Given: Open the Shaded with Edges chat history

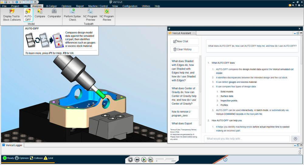Looking at the screenshot, I should tap(185, 71).
